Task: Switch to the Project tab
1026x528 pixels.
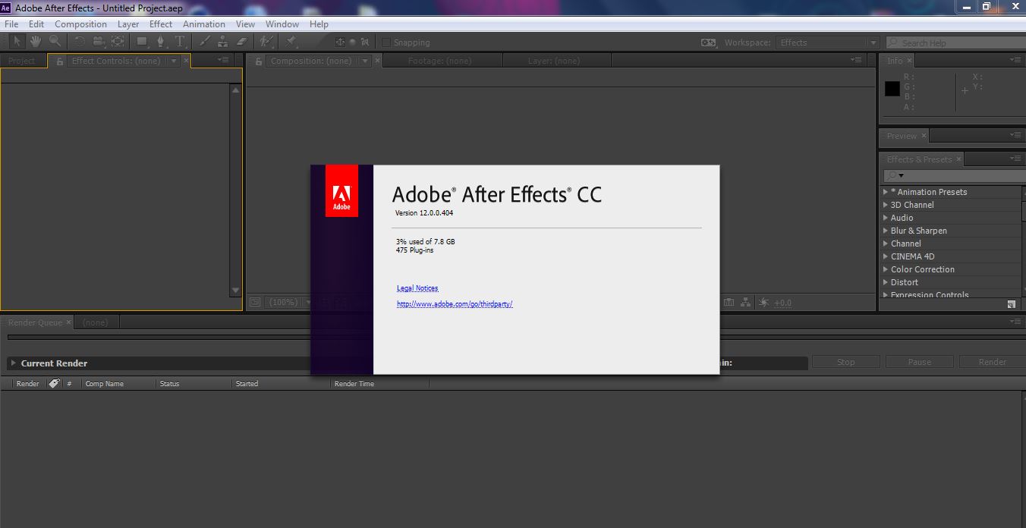Action: tap(22, 61)
